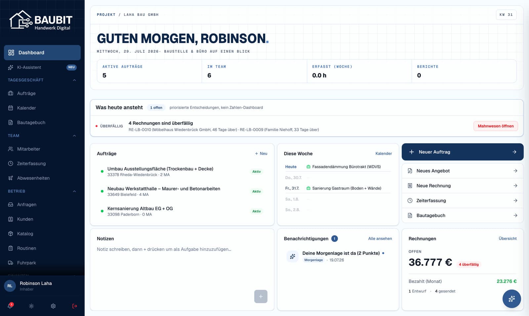529x316 pixels.
Task: Click arrow next to Neue Rechnung
Action: tap(515, 186)
